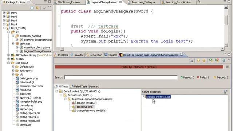Collapse the test-output folder
Image resolution: width=233 pixels, height=131 pixels.
click(x=8, y=63)
